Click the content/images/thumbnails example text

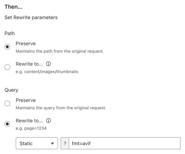pyautogui.click(x=47, y=72)
